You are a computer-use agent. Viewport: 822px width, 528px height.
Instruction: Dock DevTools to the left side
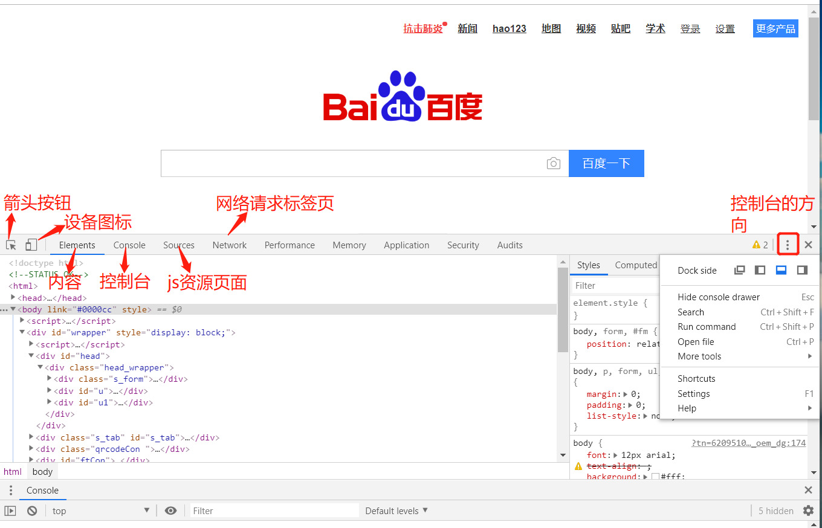click(760, 270)
